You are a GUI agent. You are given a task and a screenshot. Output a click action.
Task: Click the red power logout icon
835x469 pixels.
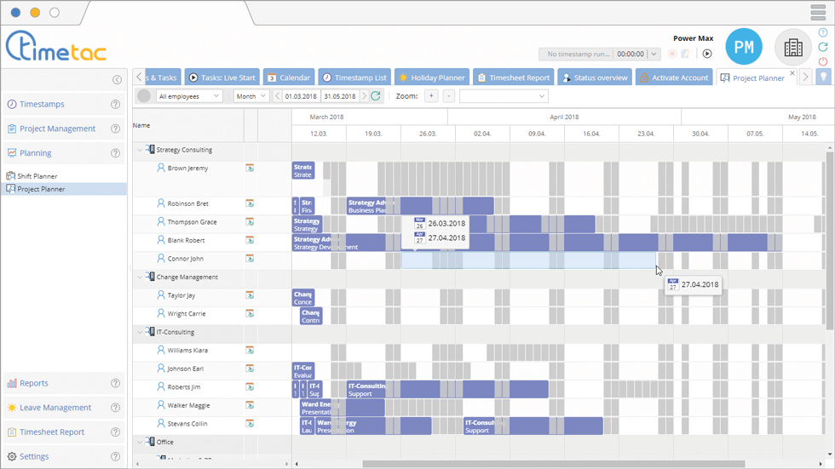pyautogui.click(x=823, y=61)
